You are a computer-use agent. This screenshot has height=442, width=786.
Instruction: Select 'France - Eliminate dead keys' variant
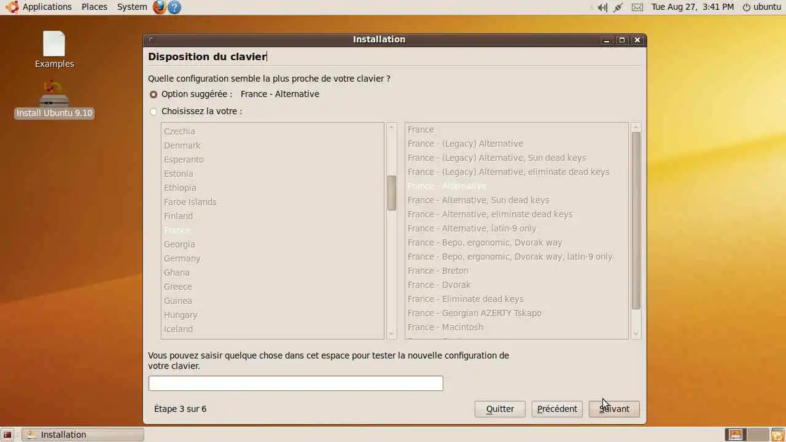click(516, 299)
